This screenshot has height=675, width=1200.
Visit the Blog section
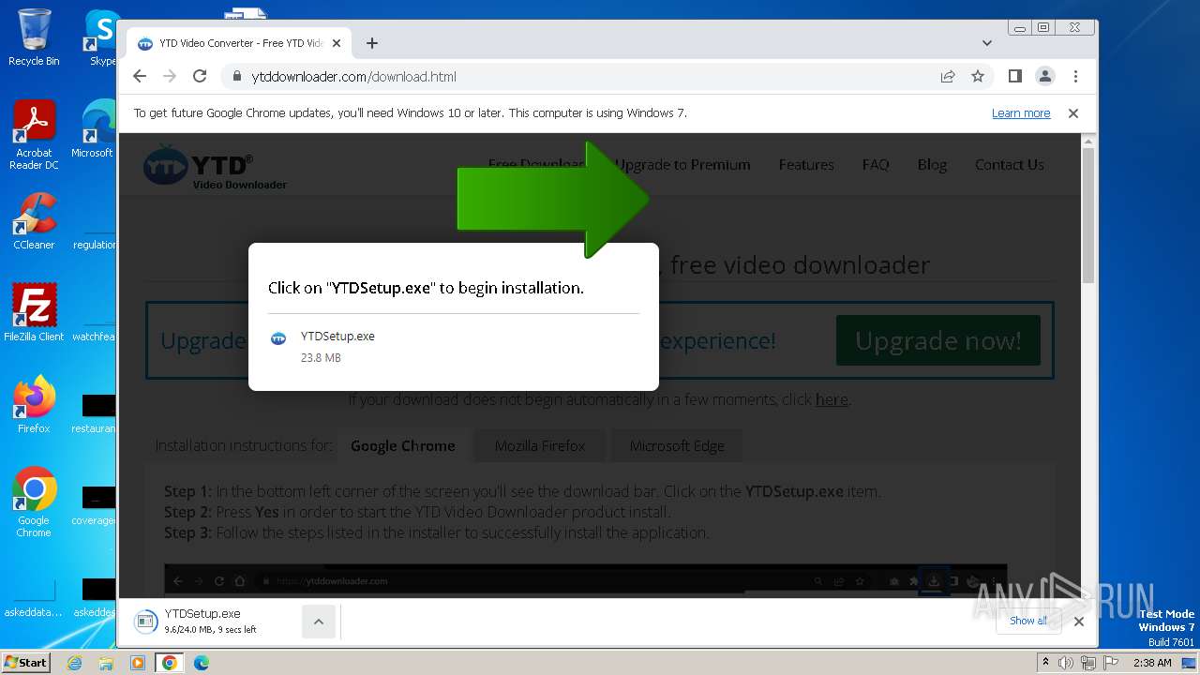coord(932,165)
